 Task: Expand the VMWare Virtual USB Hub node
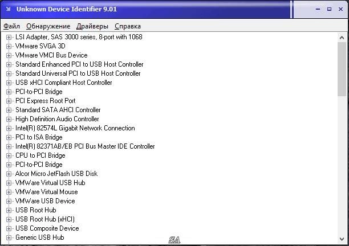click(x=9, y=183)
